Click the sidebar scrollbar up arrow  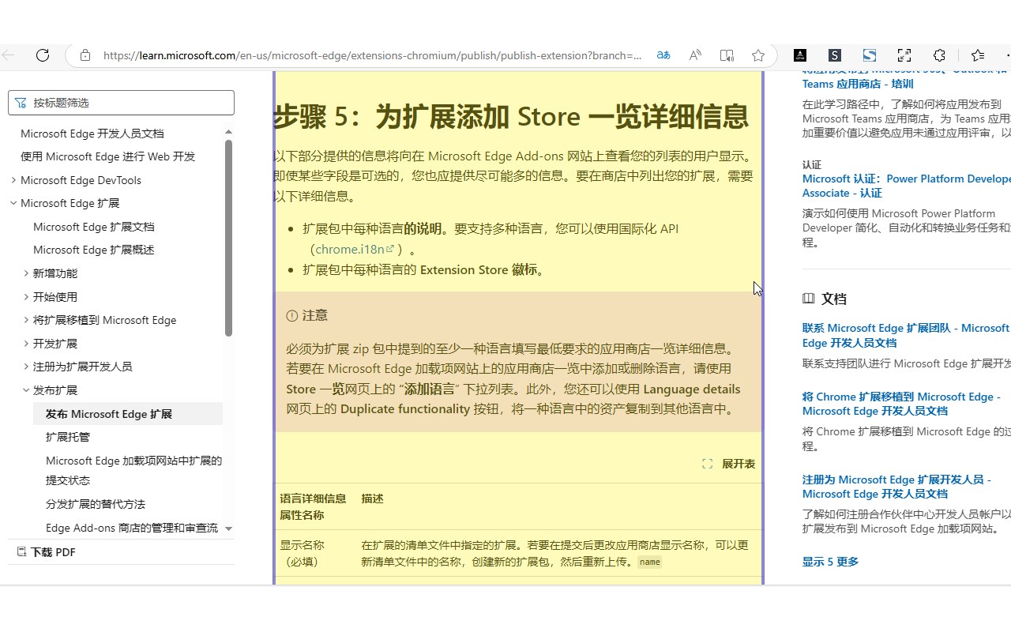click(x=228, y=132)
